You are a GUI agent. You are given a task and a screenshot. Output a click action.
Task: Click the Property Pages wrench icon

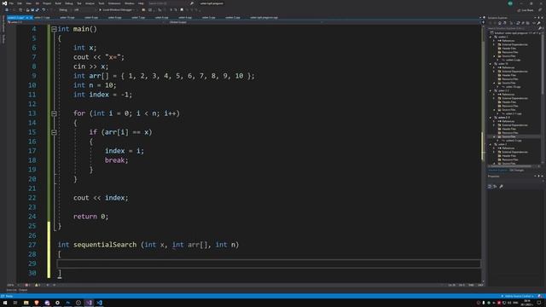click(502, 187)
